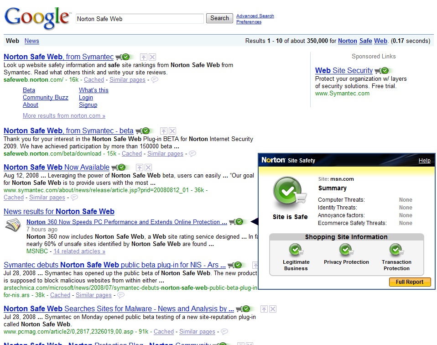This screenshot has height=345, width=437.
Task: Open Norton Safe Web Now Available title
Action: [57, 167]
